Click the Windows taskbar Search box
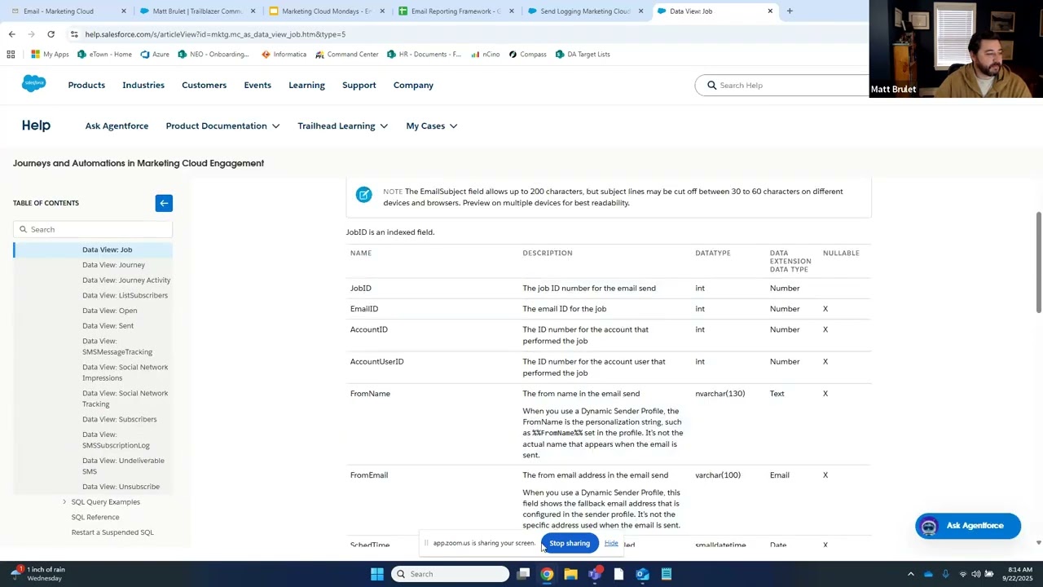The width and height of the screenshot is (1043, 587). tap(450, 574)
